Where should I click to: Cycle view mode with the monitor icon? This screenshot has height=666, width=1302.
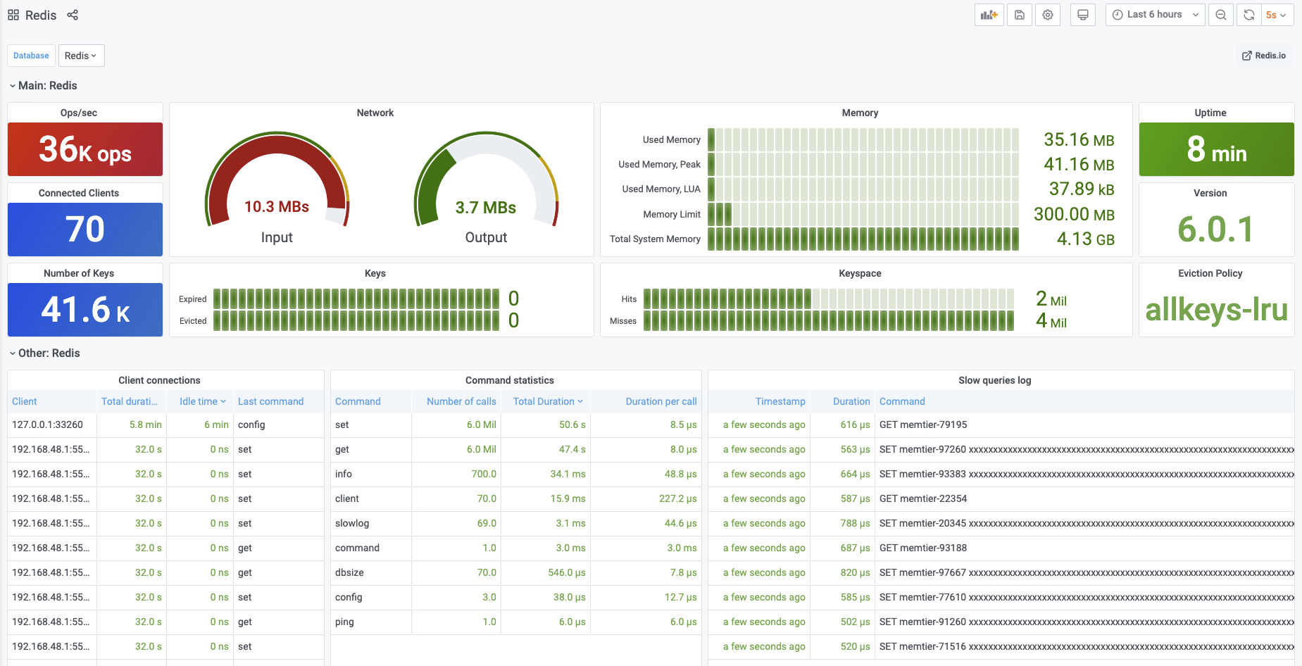point(1083,15)
